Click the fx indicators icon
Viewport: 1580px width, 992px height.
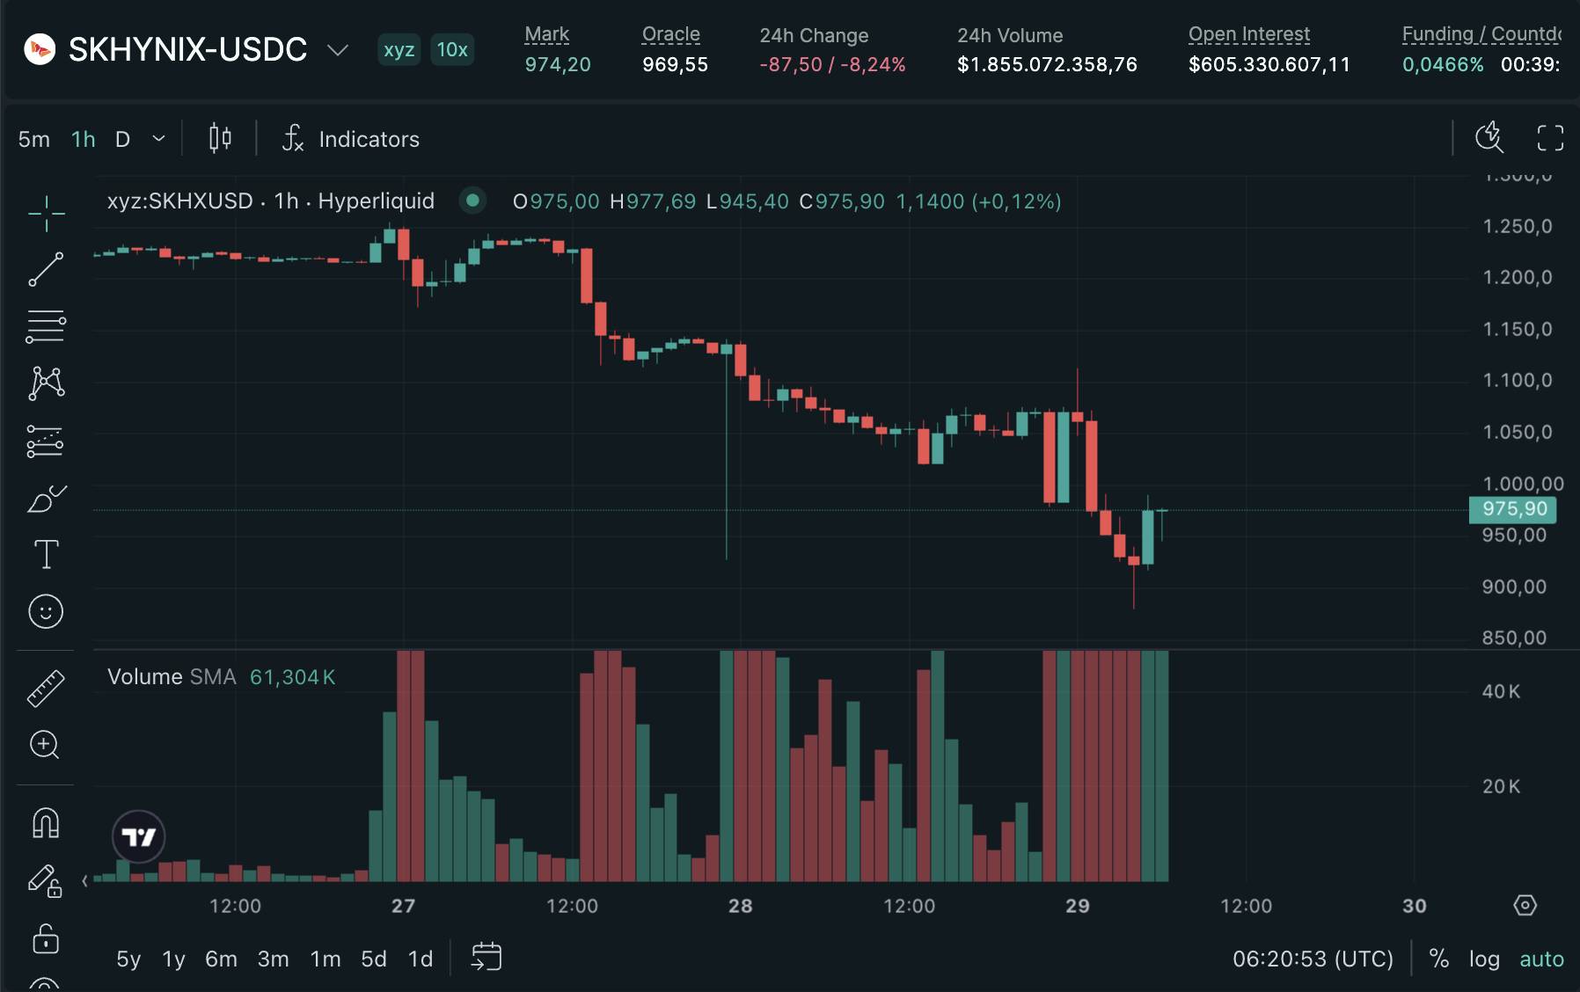pos(293,138)
